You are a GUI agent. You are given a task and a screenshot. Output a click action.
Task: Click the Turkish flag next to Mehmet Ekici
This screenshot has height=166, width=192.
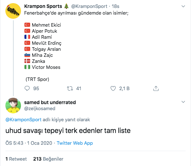click(27, 25)
